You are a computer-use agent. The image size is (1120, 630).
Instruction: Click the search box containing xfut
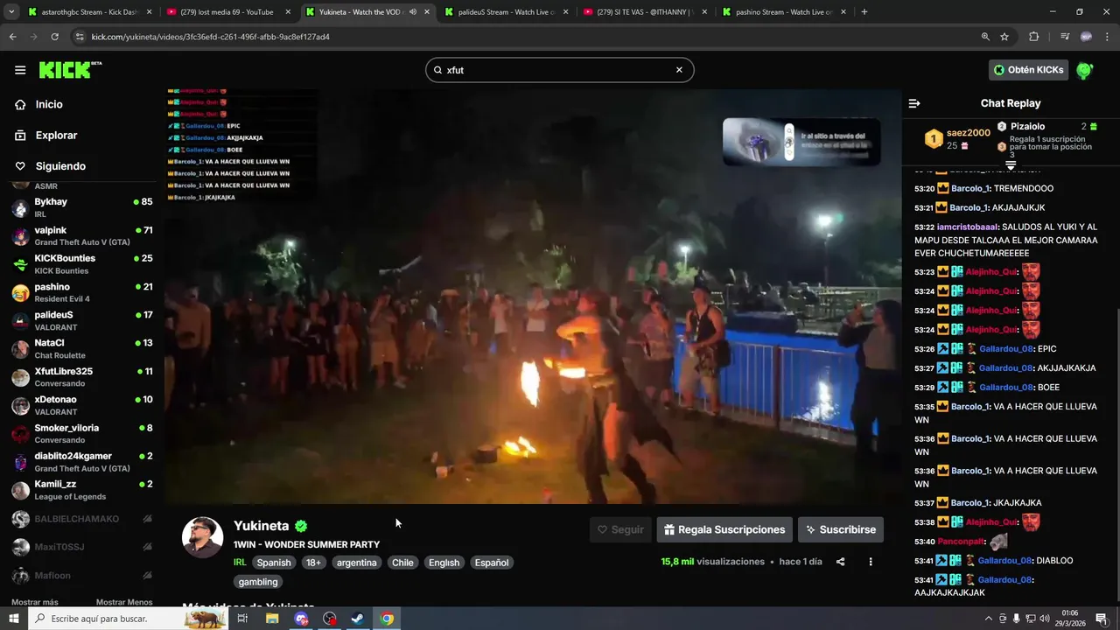(559, 70)
